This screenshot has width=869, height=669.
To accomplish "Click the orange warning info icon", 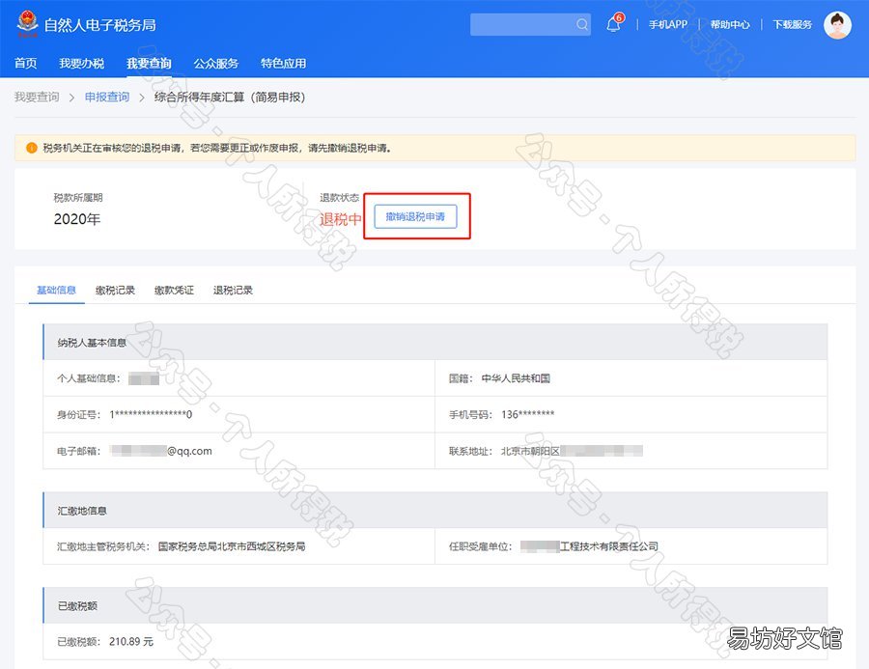I will point(32,148).
